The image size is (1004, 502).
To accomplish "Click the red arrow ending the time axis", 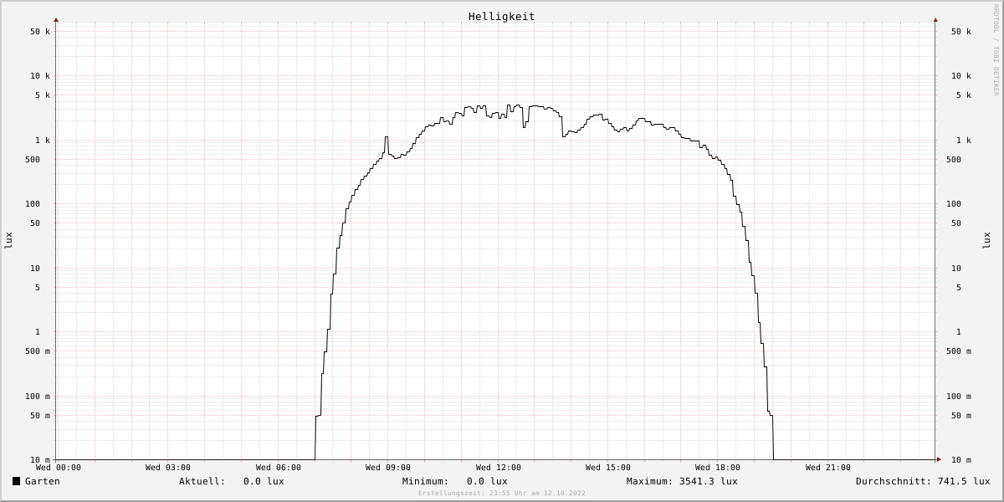I will coord(939,459).
